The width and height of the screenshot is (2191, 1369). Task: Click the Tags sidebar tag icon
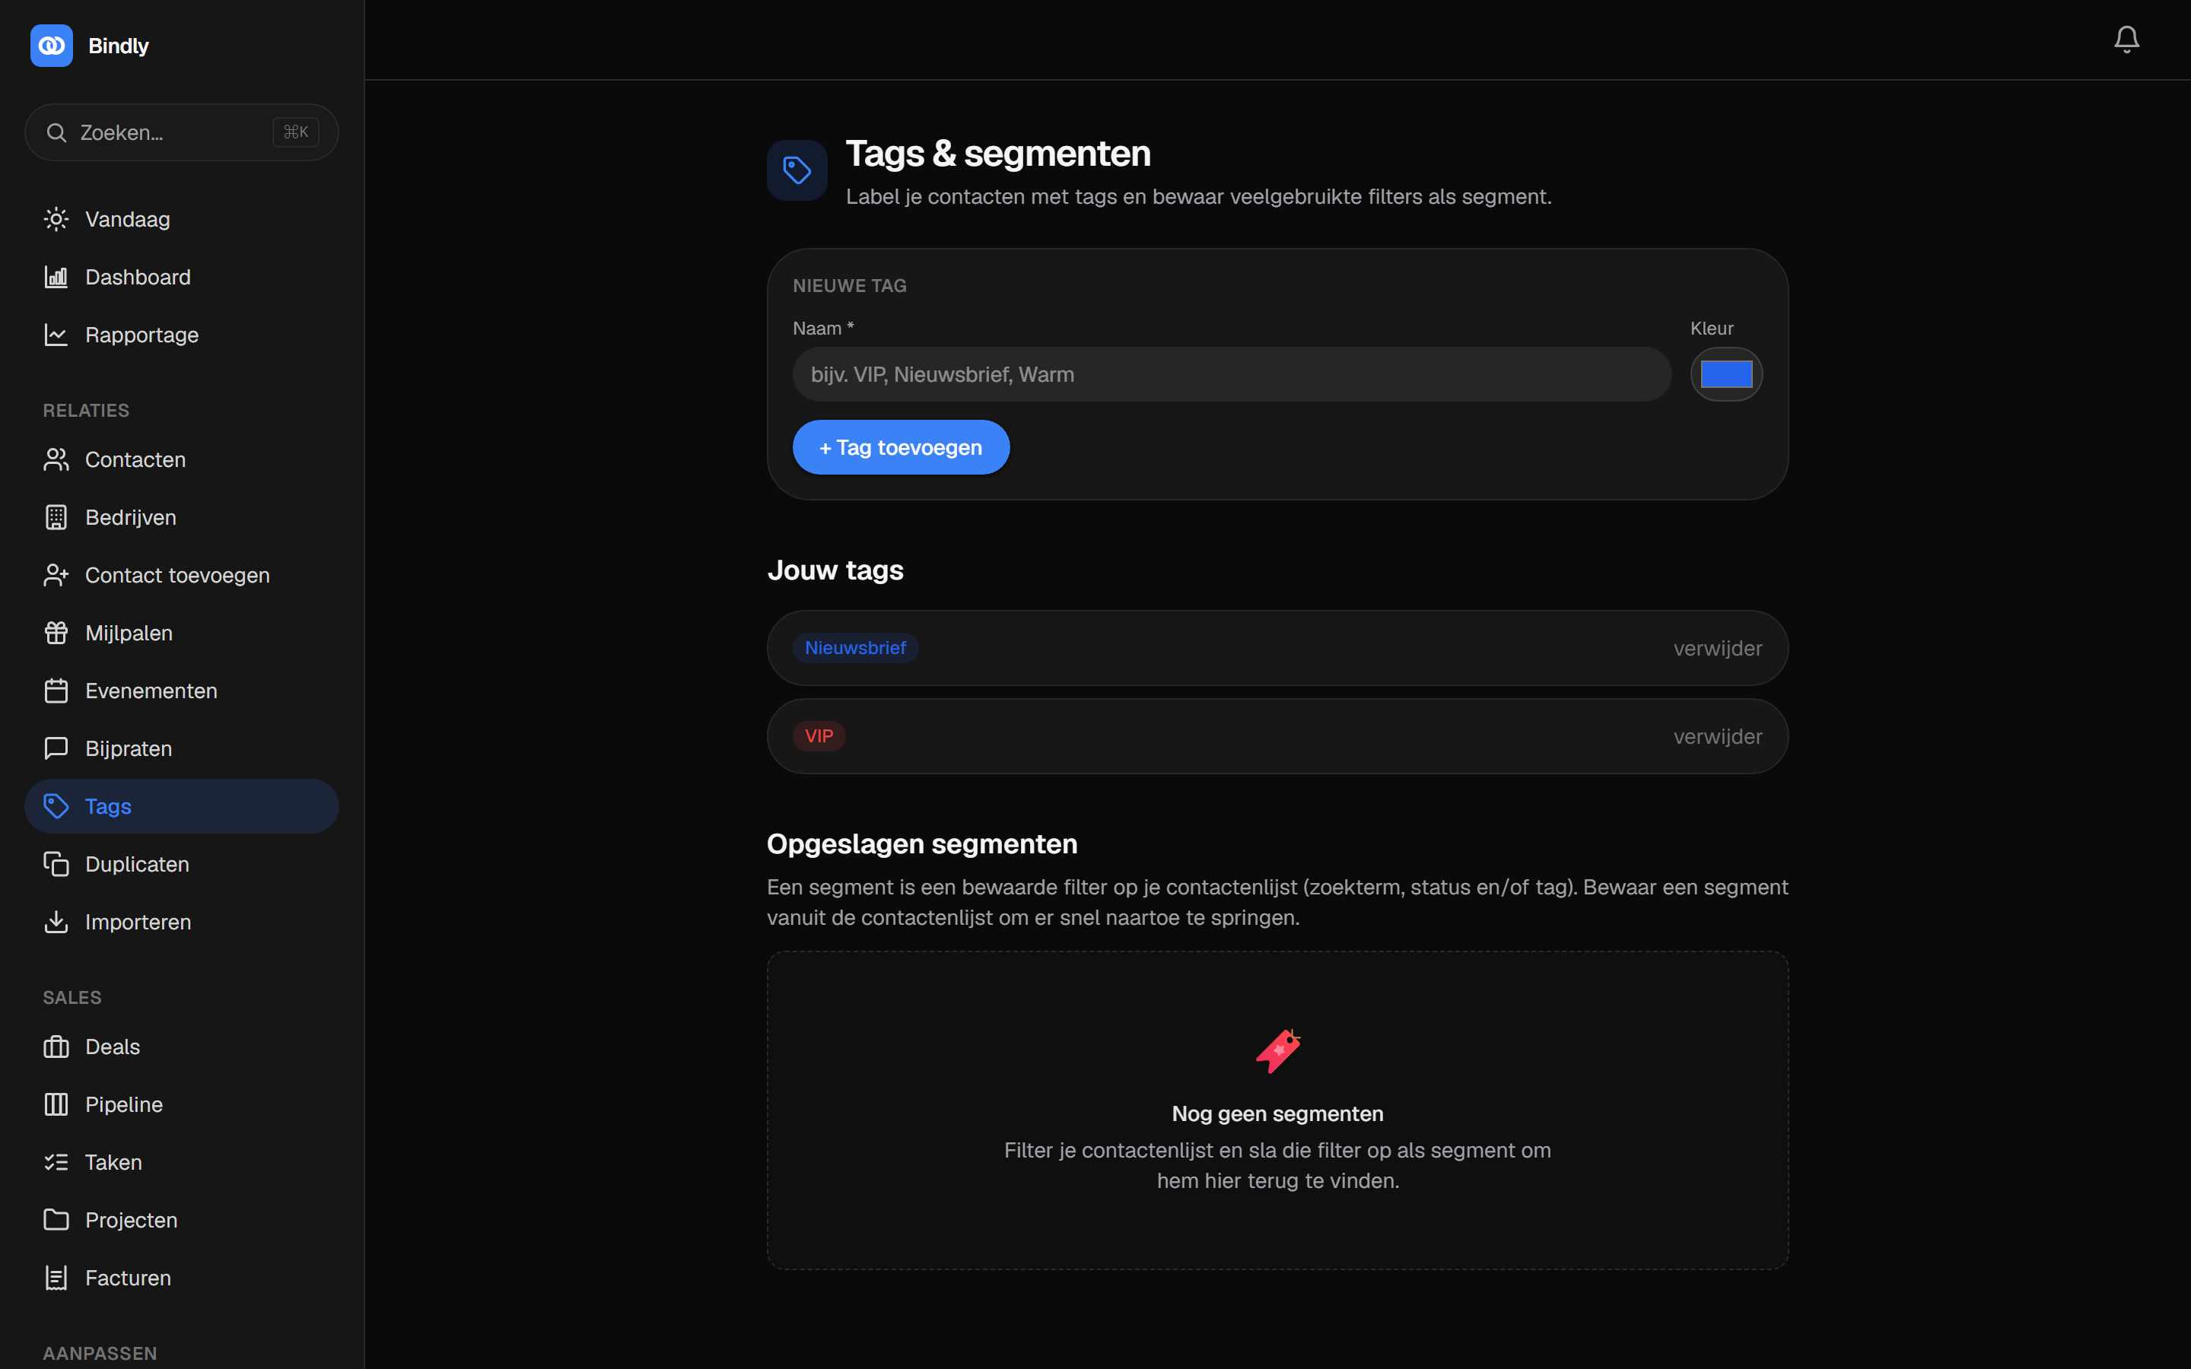pos(56,807)
